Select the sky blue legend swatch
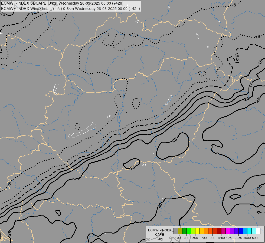Image resolution: width=265 pixels, height=243 pixels. click(245, 231)
